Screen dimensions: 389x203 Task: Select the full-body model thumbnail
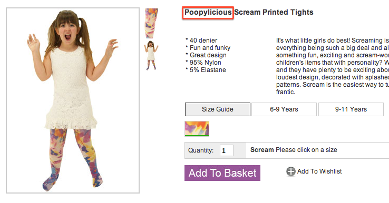pos(151,55)
